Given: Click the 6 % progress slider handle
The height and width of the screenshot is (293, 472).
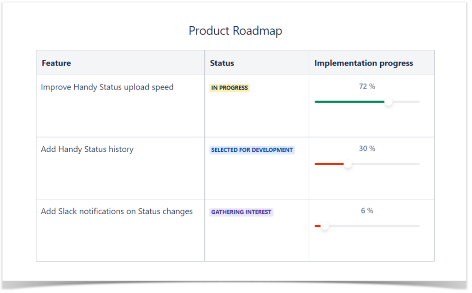Looking at the screenshot, I should click(325, 226).
